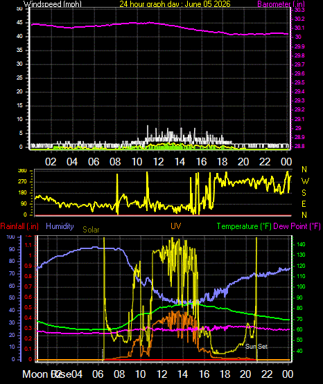Click the '18' hour label under windspeed graph

[x=222, y=162]
